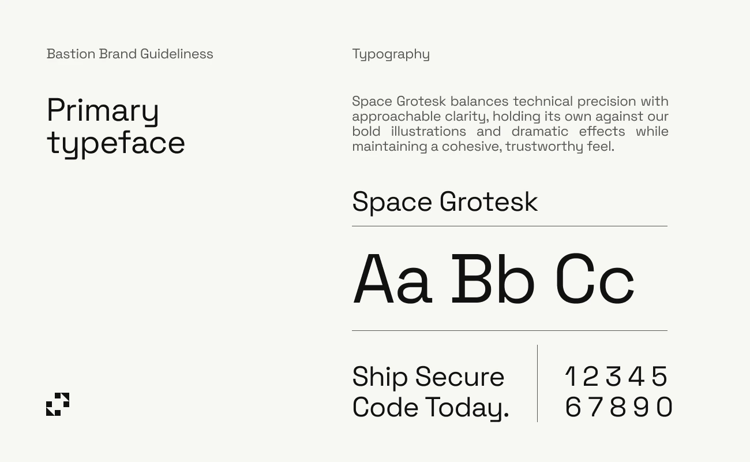Click the numeral 4 glyph

[x=636, y=377]
